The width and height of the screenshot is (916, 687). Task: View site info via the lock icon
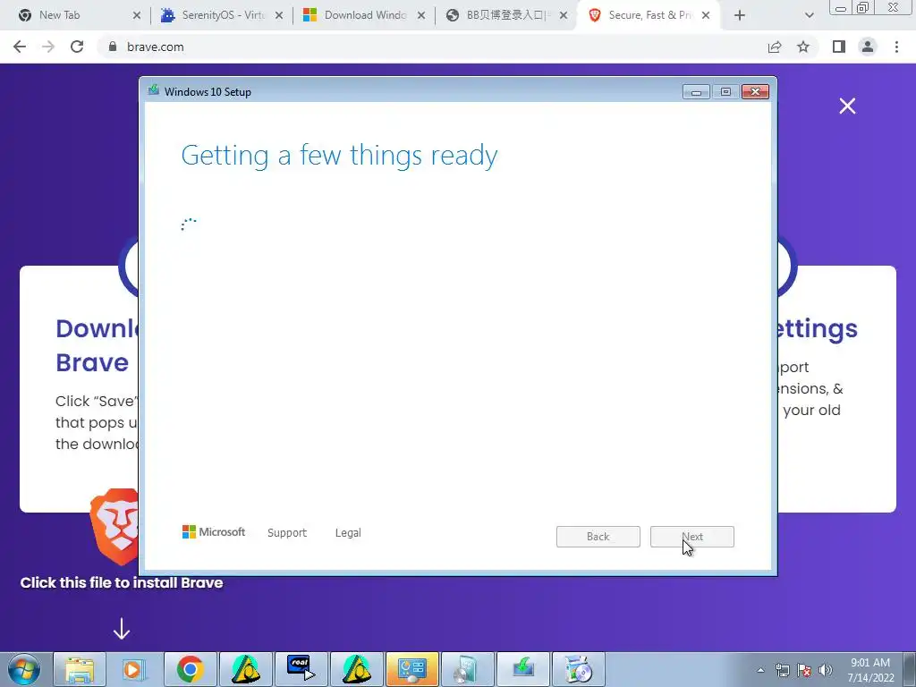[113, 47]
